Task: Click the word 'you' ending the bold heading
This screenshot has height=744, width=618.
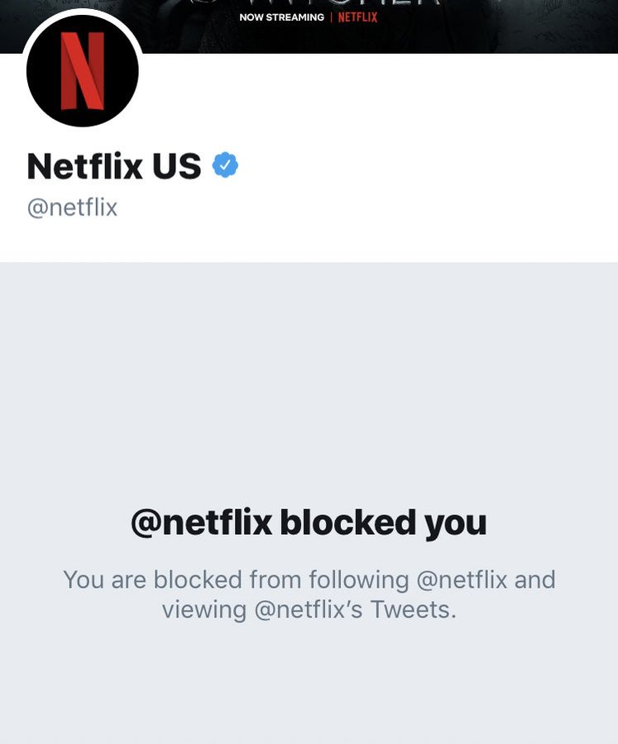Action: (456, 525)
